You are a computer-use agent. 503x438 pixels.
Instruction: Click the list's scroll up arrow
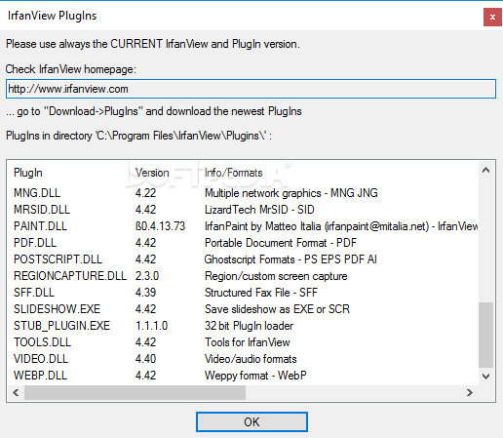coord(485,170)
